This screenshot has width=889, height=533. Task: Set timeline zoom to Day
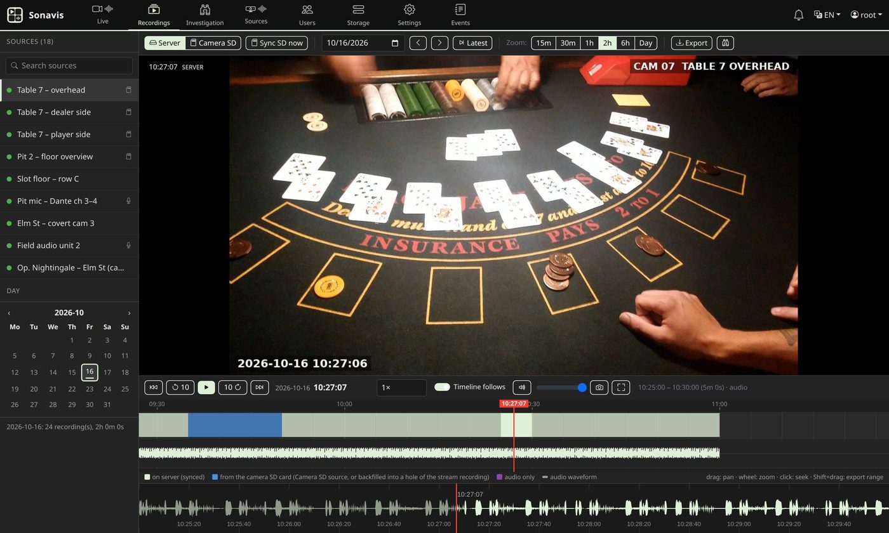(646, 43)
